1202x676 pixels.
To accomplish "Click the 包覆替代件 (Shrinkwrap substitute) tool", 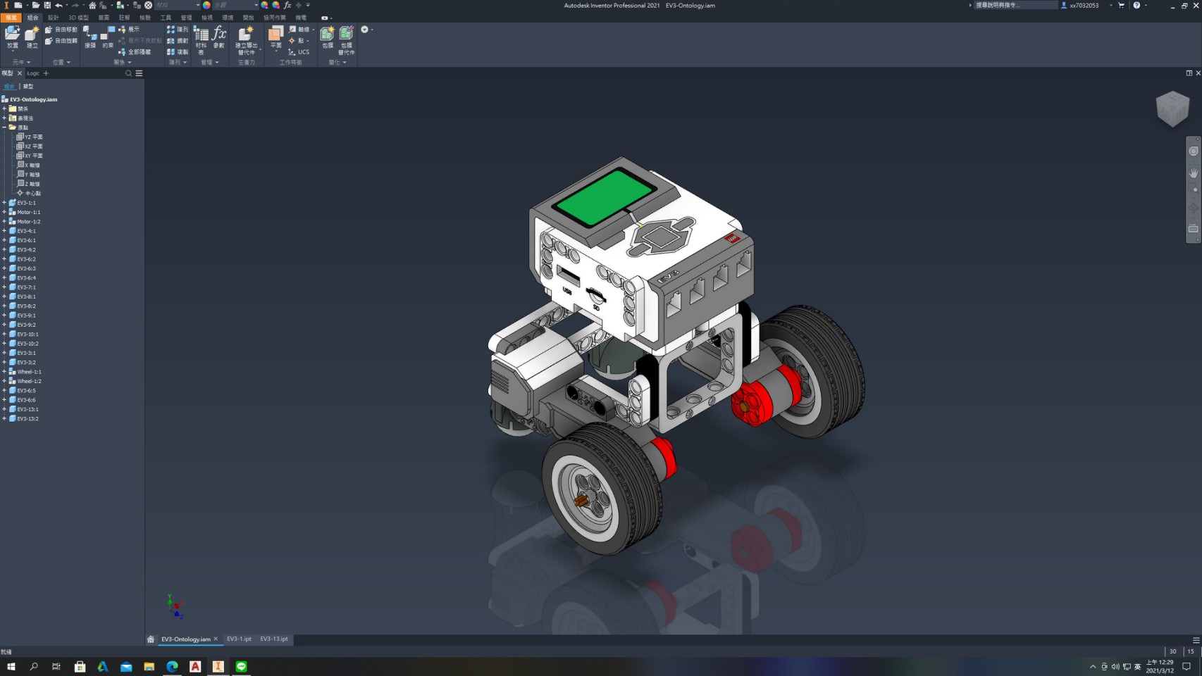I will click(x=346, y=40).
